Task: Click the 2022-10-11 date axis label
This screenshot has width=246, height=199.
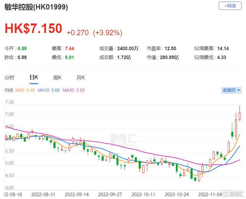Action: (x=143, y=195)
